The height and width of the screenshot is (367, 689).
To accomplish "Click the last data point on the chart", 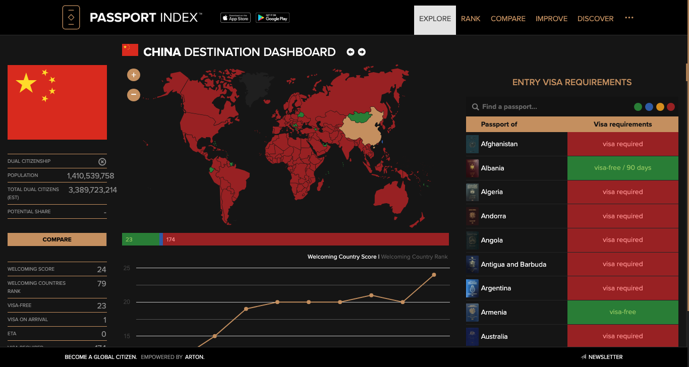I will tap(434, 275).
